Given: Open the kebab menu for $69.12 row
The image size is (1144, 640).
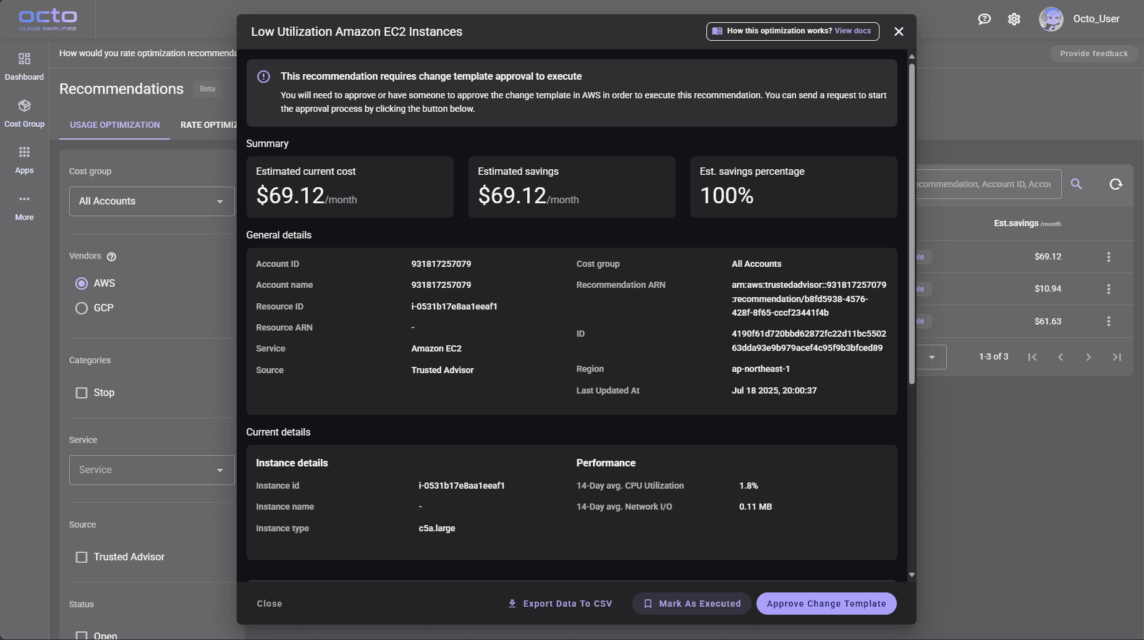Looking at the screenshot, I should (1108, 257).
